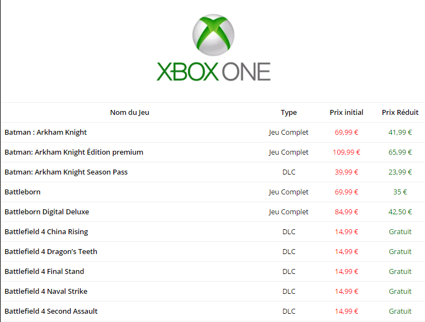Select Batman: Arkham Knight Édition premium row title
425x322 pixels.
[x=74, y=152]
